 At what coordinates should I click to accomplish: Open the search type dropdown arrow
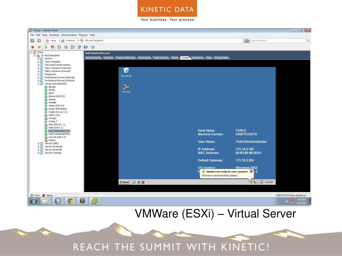248,41
